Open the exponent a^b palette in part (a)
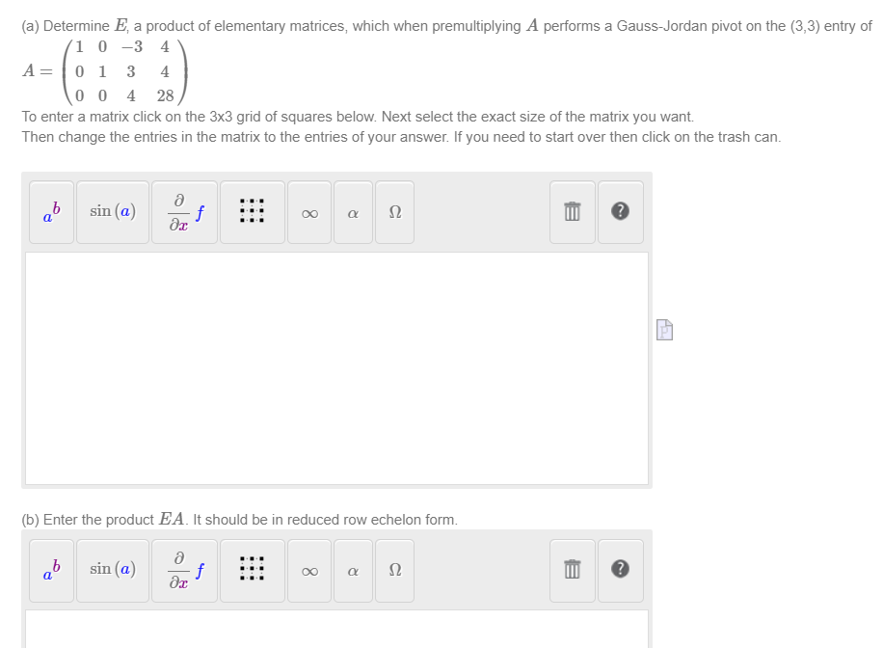 coord(50,212)
